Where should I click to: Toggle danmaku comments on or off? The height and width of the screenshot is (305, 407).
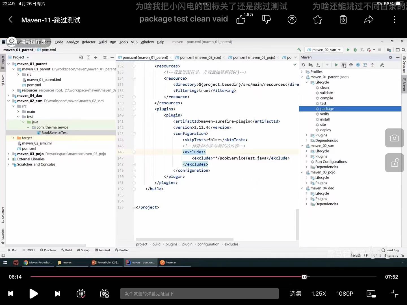(81, 294)
